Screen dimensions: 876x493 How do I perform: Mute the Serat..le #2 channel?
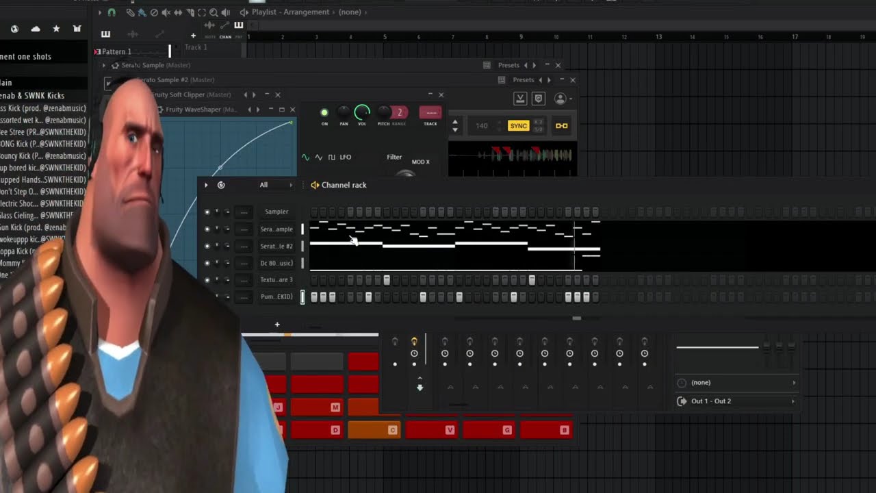pyautogui.click(x=207, y=246)
